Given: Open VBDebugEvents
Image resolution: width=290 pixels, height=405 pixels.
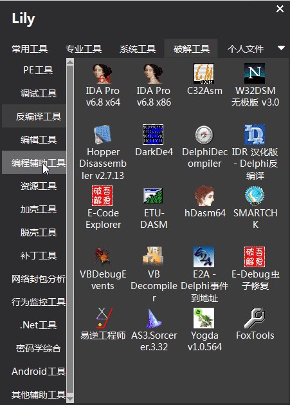Looking at the screenshot, I should click(x=103, y=268).
